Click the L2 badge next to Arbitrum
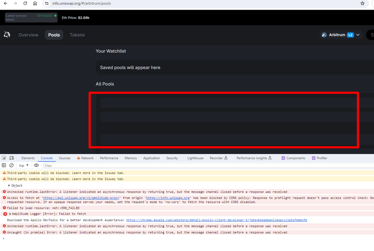This screenshot has width=374, height=251. (350, 35)
